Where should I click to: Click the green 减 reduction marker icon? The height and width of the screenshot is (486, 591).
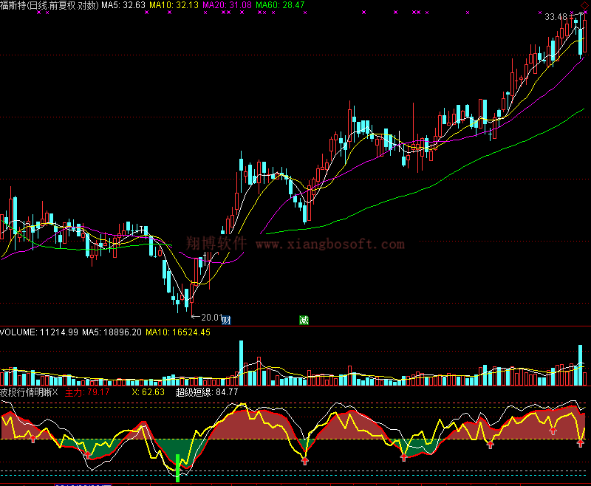click(304, 320)
